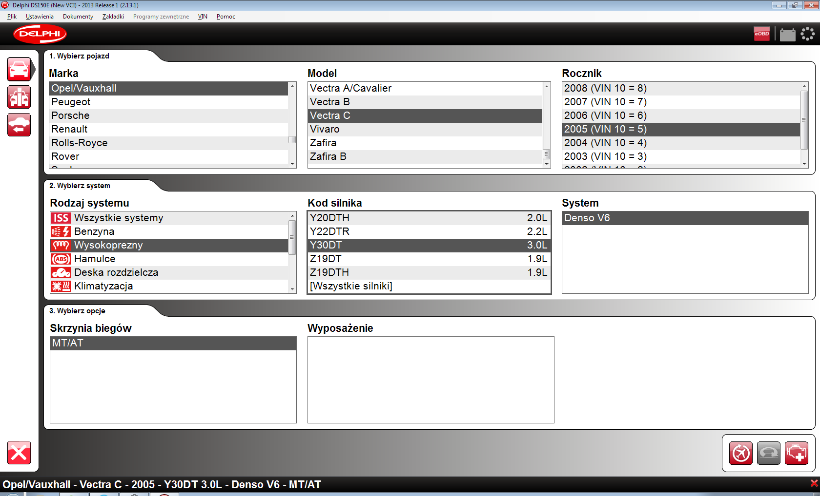Select engine code Y20DTH 2.0L

pos(429,218)
